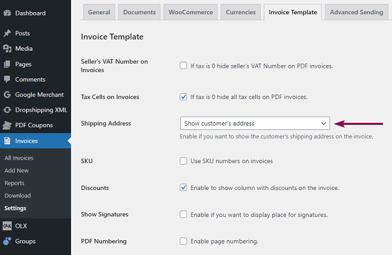
Task: Click the Pages icon in sidebar
Action: point(7,64)
